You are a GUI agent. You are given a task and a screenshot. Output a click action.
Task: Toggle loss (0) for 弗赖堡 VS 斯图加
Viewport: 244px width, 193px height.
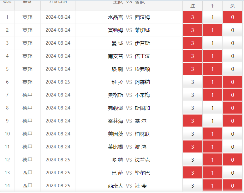point(233,108)
